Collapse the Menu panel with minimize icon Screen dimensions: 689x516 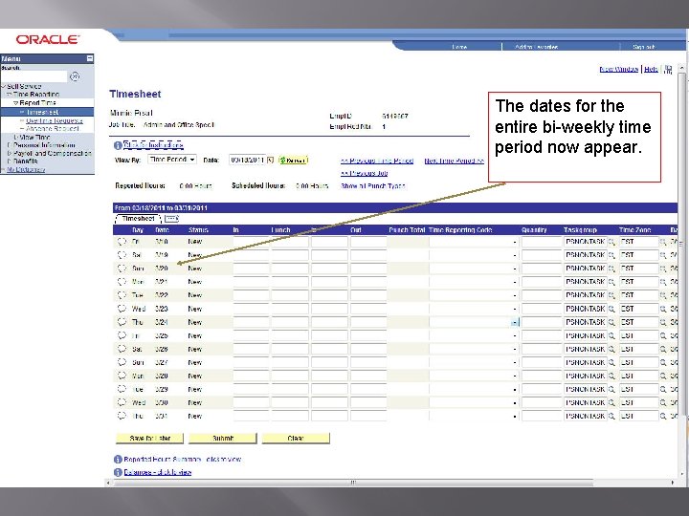click(x=90, y=58)
